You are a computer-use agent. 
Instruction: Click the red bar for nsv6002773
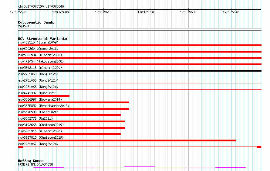click(x=72, y=121)
